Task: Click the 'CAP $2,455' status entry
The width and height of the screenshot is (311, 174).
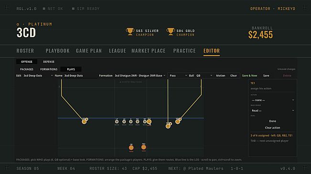Action: click(145, 168)
